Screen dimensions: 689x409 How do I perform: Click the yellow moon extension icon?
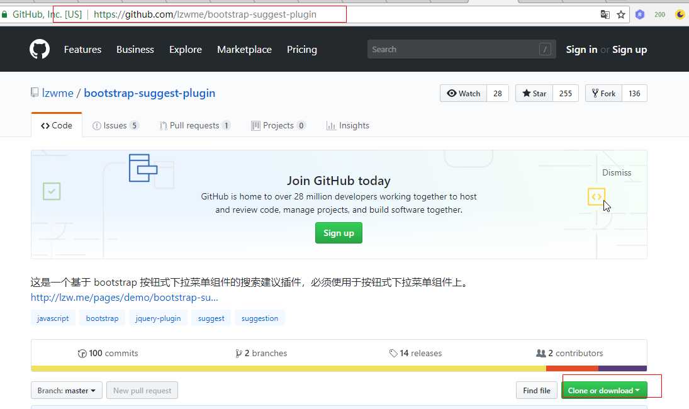point(680,14)
